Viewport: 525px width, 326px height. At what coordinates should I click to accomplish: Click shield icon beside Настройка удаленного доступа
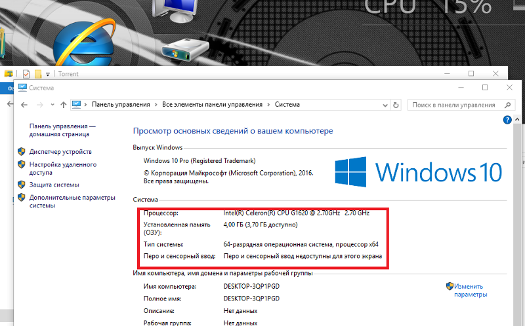[22, 164]
